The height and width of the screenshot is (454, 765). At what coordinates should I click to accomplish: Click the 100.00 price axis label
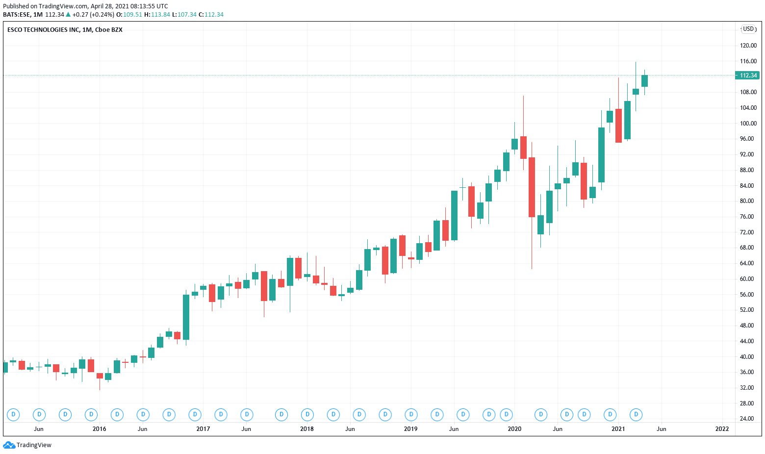[x=748, y=124]
